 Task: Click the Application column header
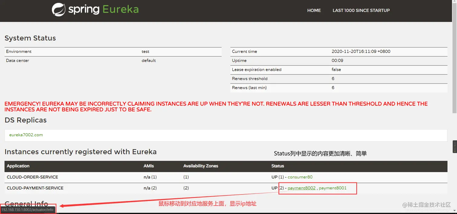coord(18,166)
